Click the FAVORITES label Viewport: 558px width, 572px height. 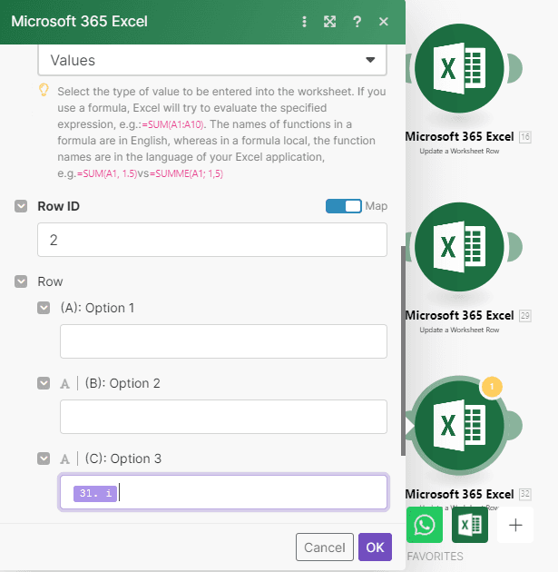436,557
